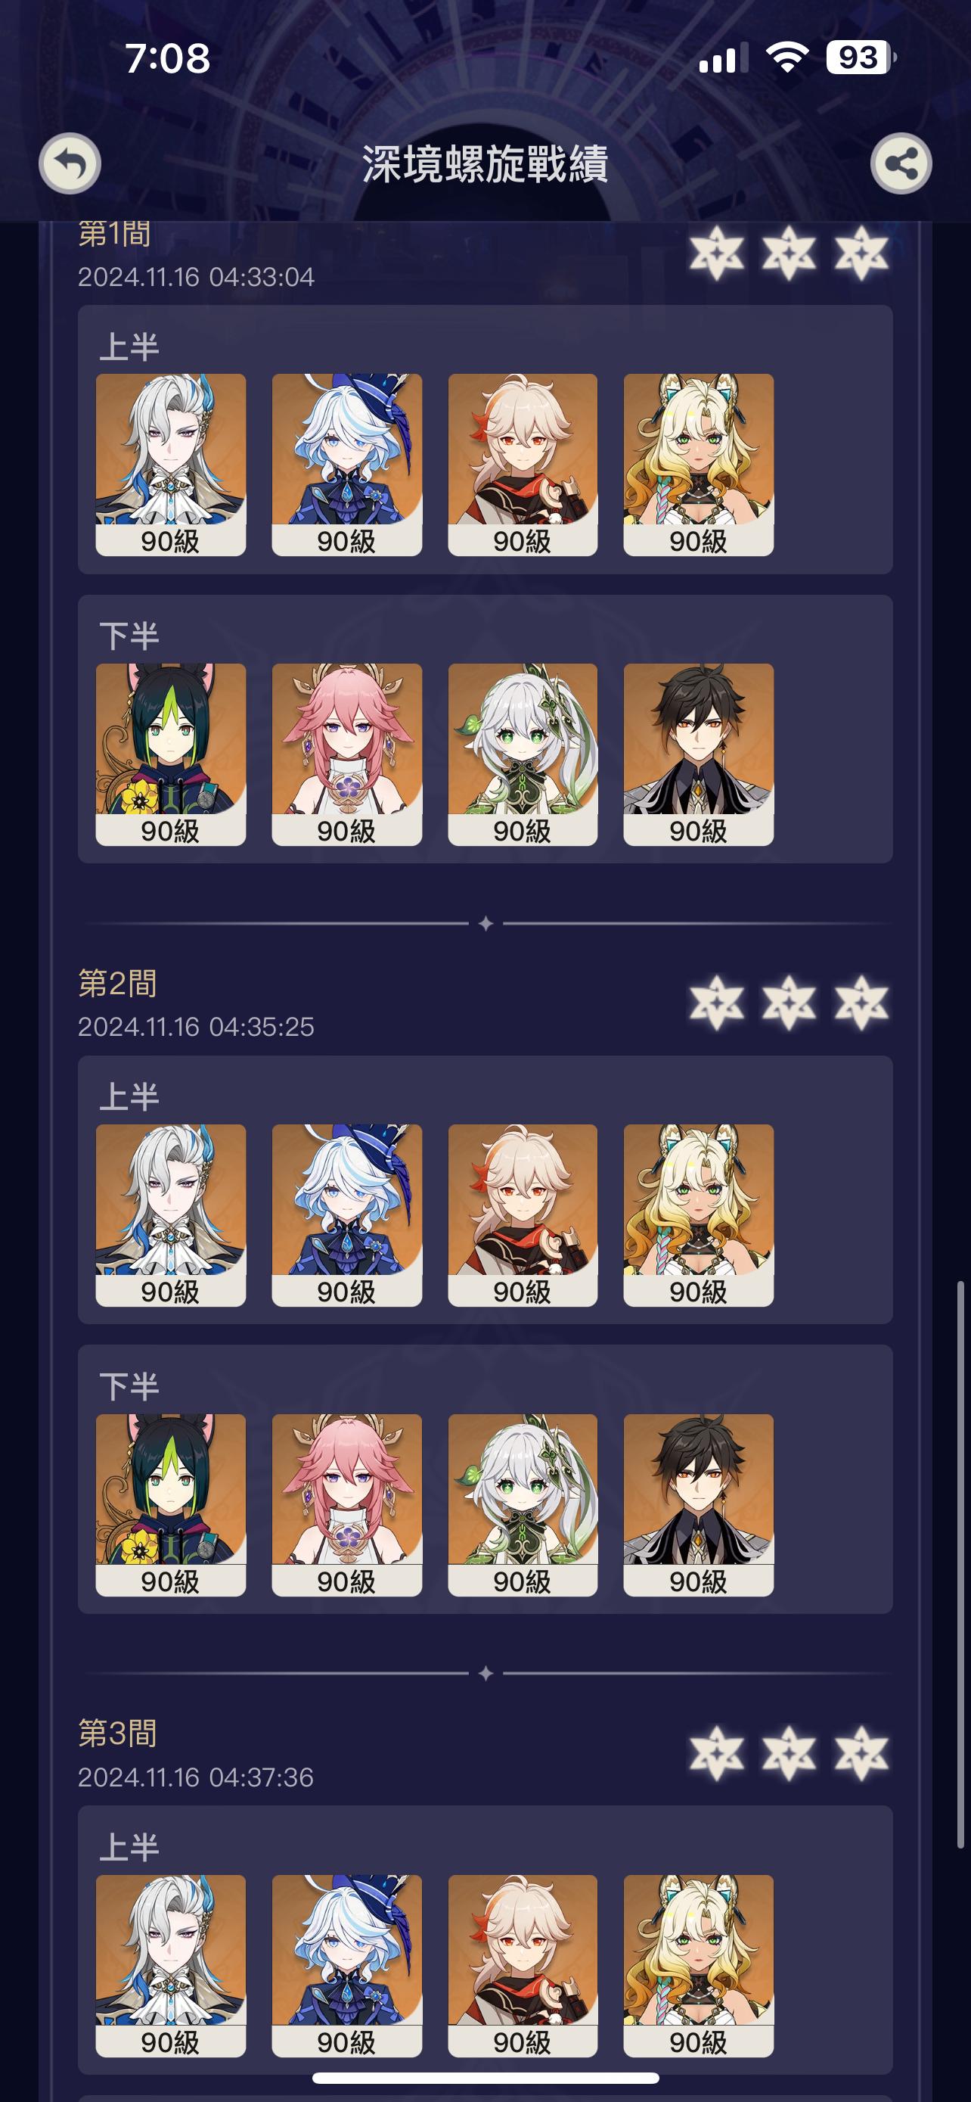Tap the cellular signal bars icon

718,60
